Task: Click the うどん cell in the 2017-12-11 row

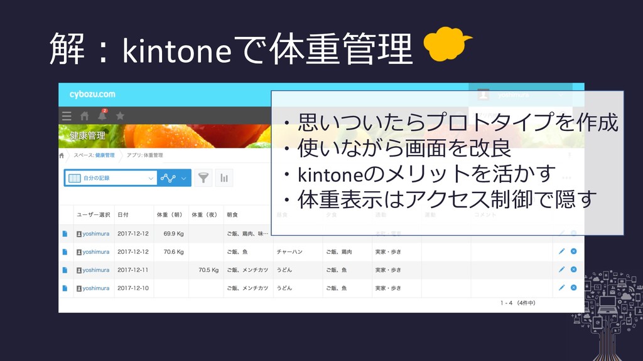Action: [x=298, y=270]
